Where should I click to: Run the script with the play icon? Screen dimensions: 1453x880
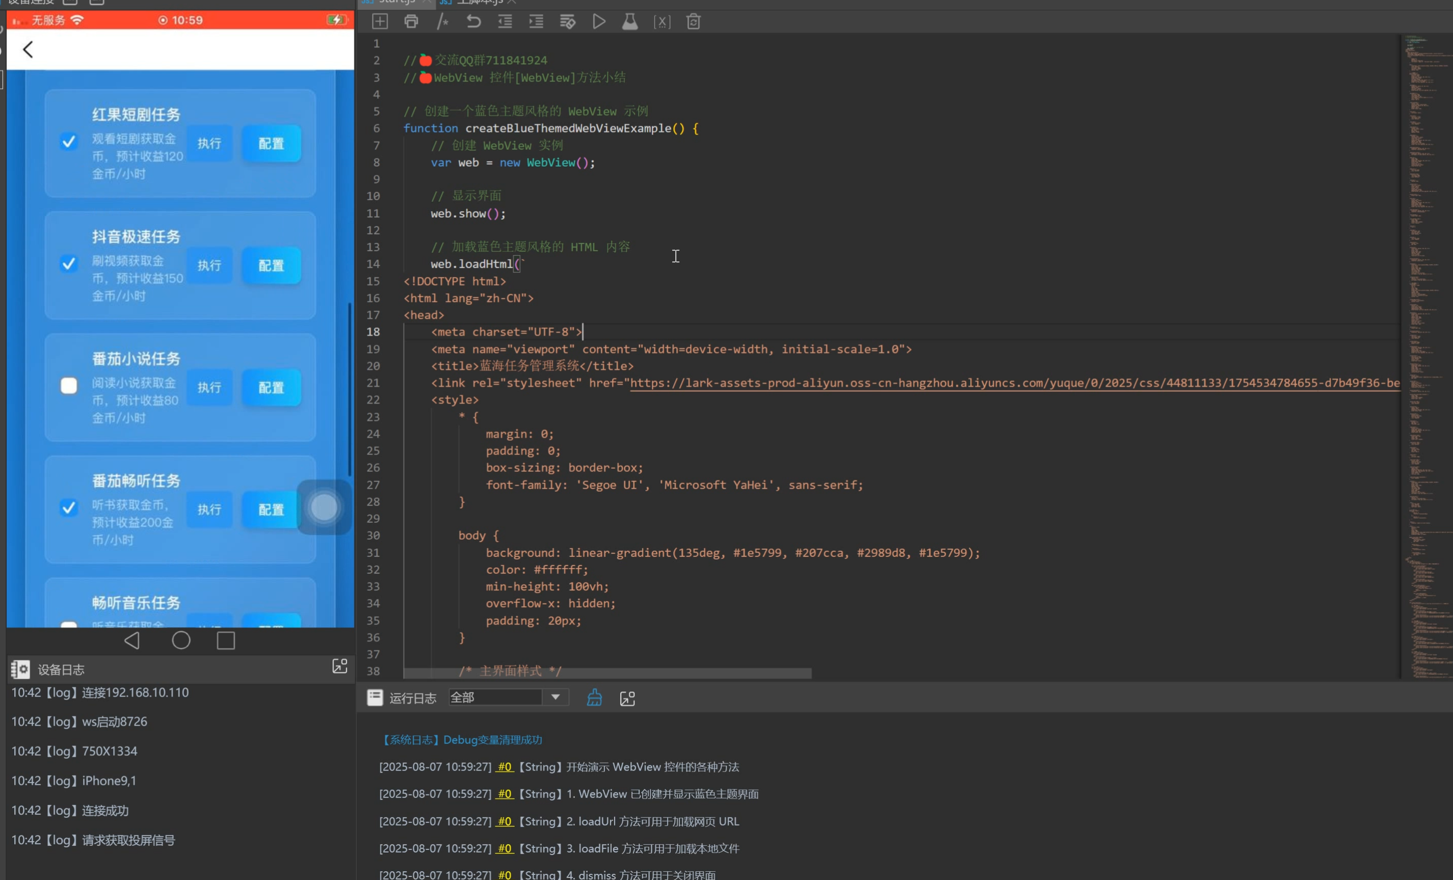[x=598, y=22]
